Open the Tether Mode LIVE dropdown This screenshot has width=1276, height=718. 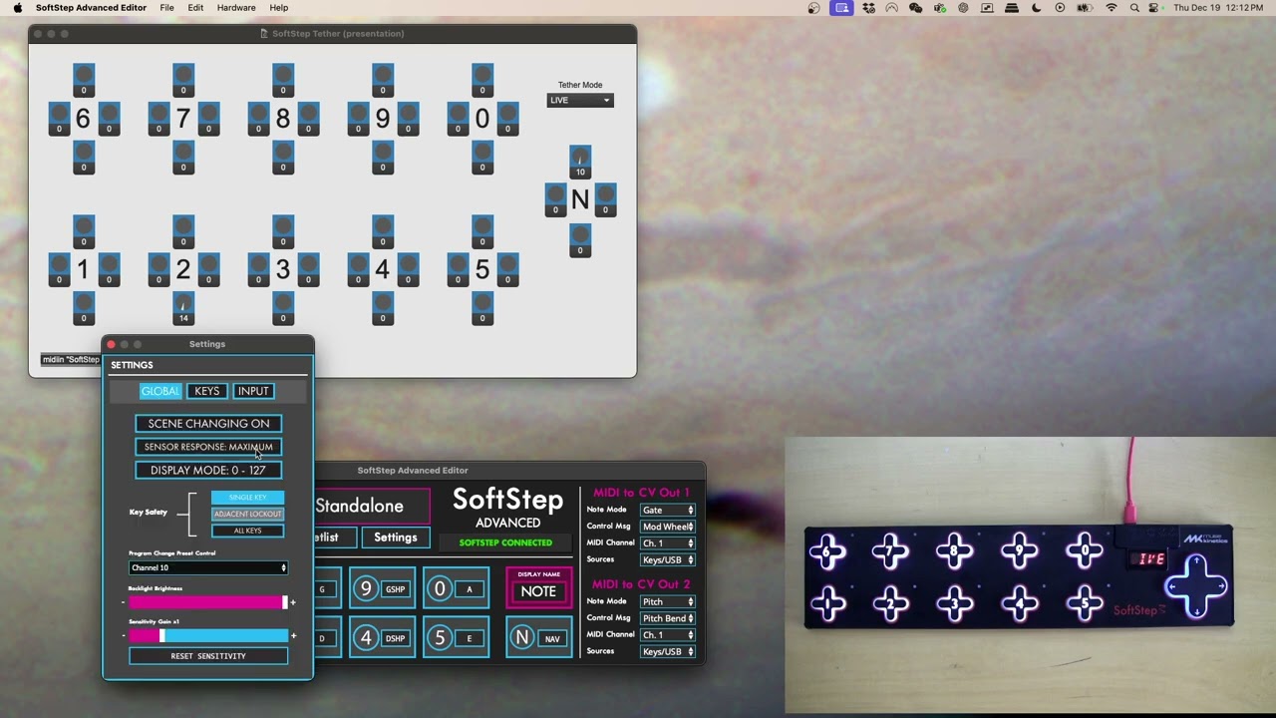(579, 100)
